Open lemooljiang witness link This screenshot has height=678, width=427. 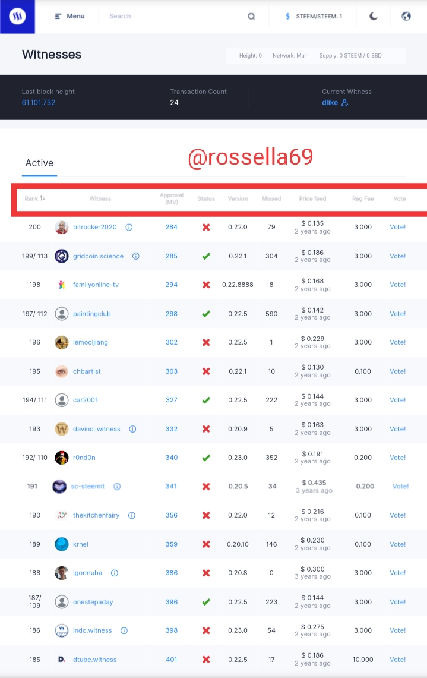point(90,342)
